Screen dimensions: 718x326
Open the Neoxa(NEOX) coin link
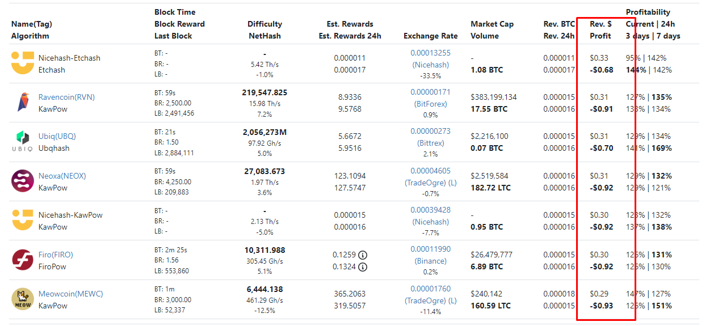click(62, 176)
